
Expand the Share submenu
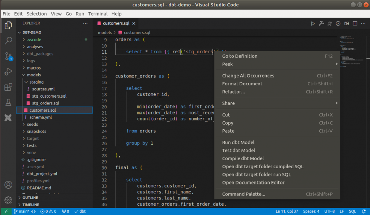tap(277, 103)
